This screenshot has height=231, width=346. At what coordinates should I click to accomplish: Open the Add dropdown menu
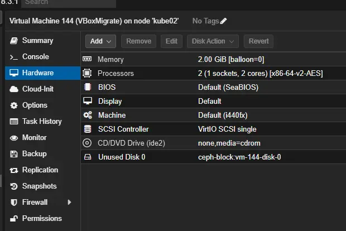pyautogui.click(x=100, y=41)
